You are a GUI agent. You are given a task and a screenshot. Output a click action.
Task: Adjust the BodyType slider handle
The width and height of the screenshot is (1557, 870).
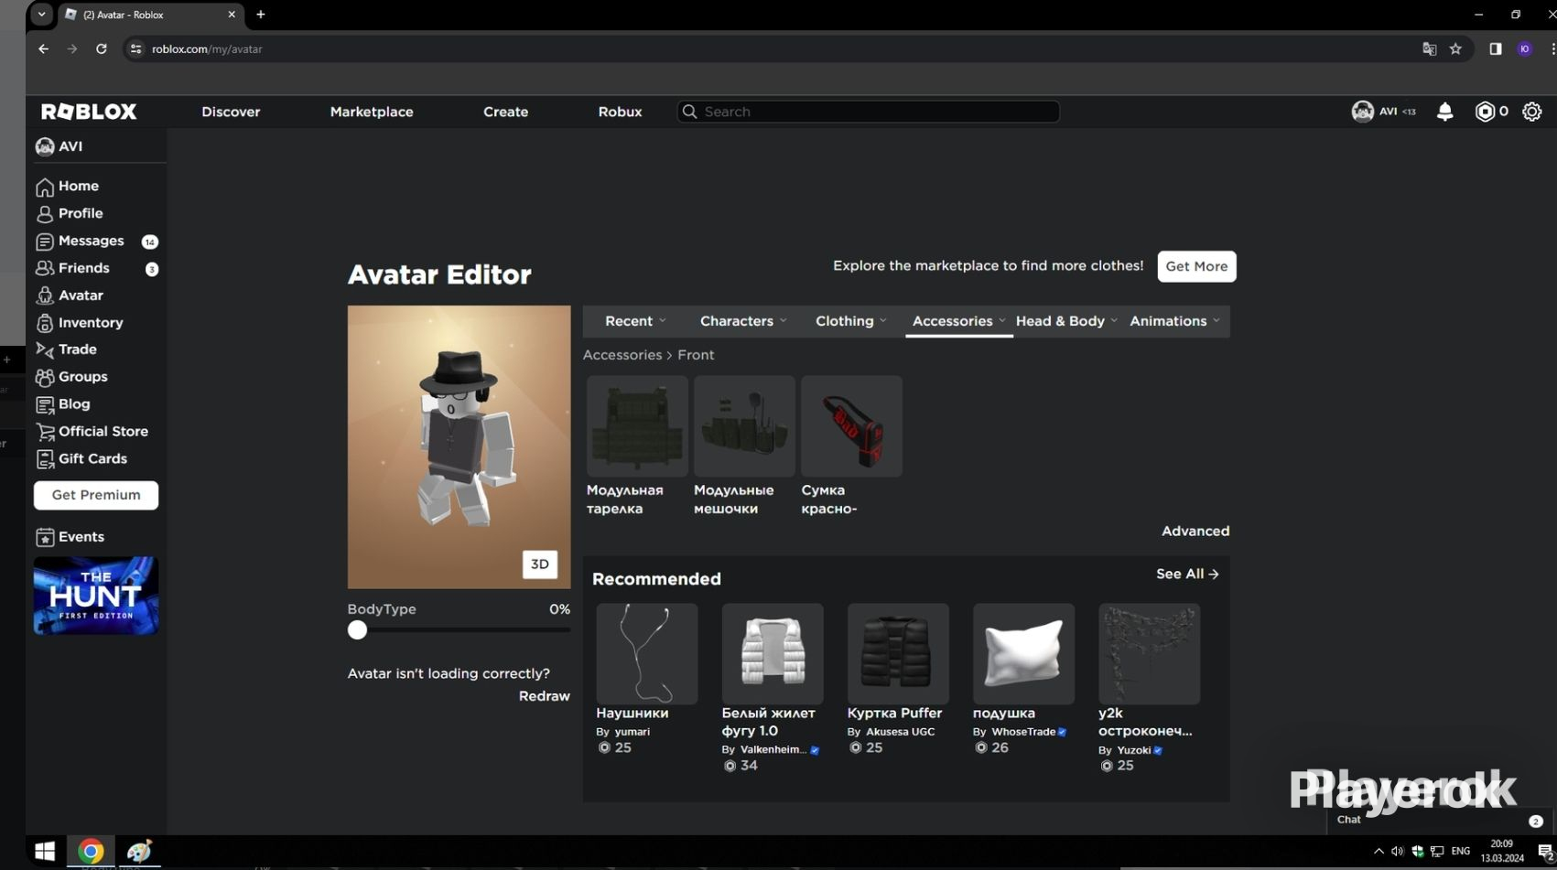358,630
